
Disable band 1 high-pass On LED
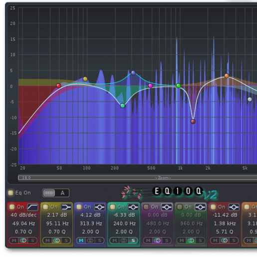12,207
